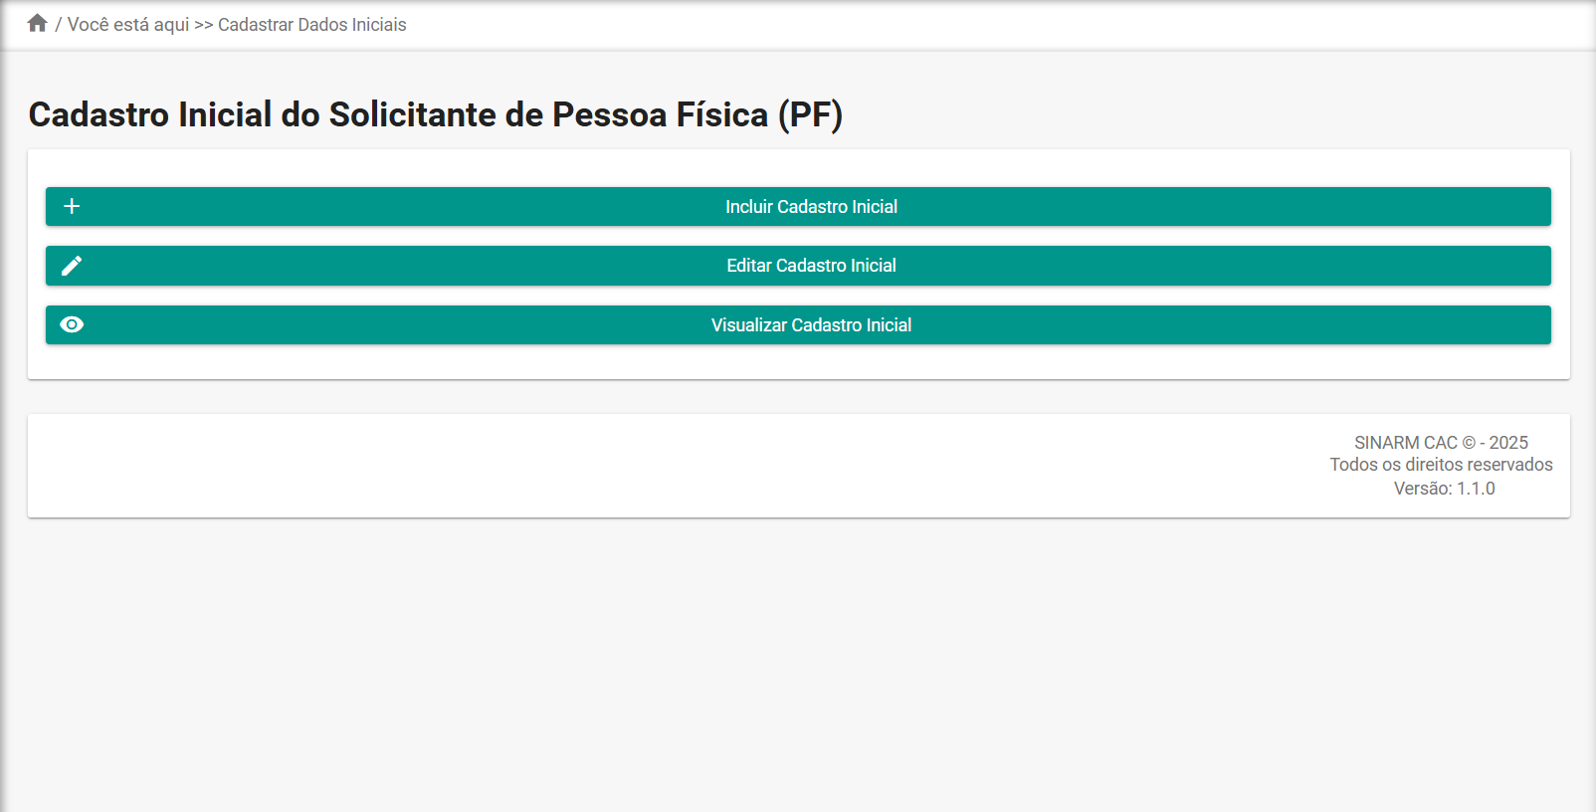The height and width of the screenshot is (812, 1596).
Task: Click the pencil icon on Editar button
Action: (72, 266)
